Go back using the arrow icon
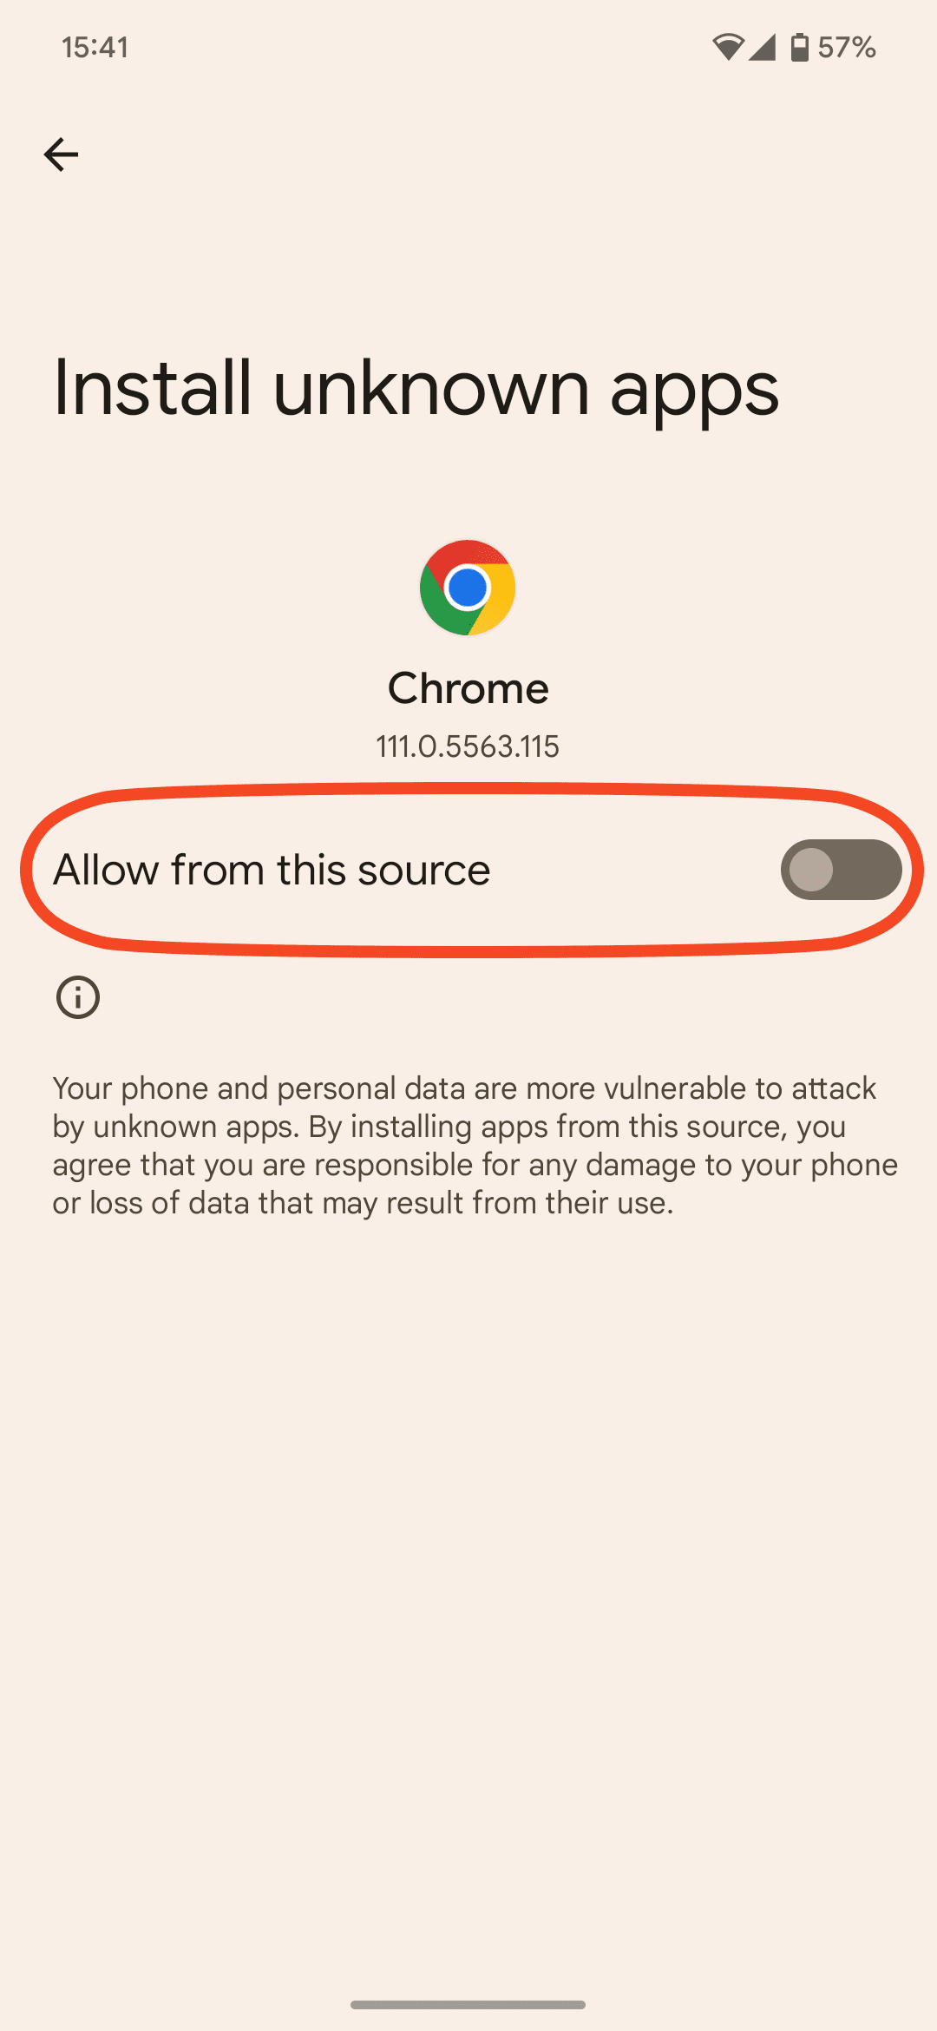Screen dimensions: 937x2031 coord(61,154)
